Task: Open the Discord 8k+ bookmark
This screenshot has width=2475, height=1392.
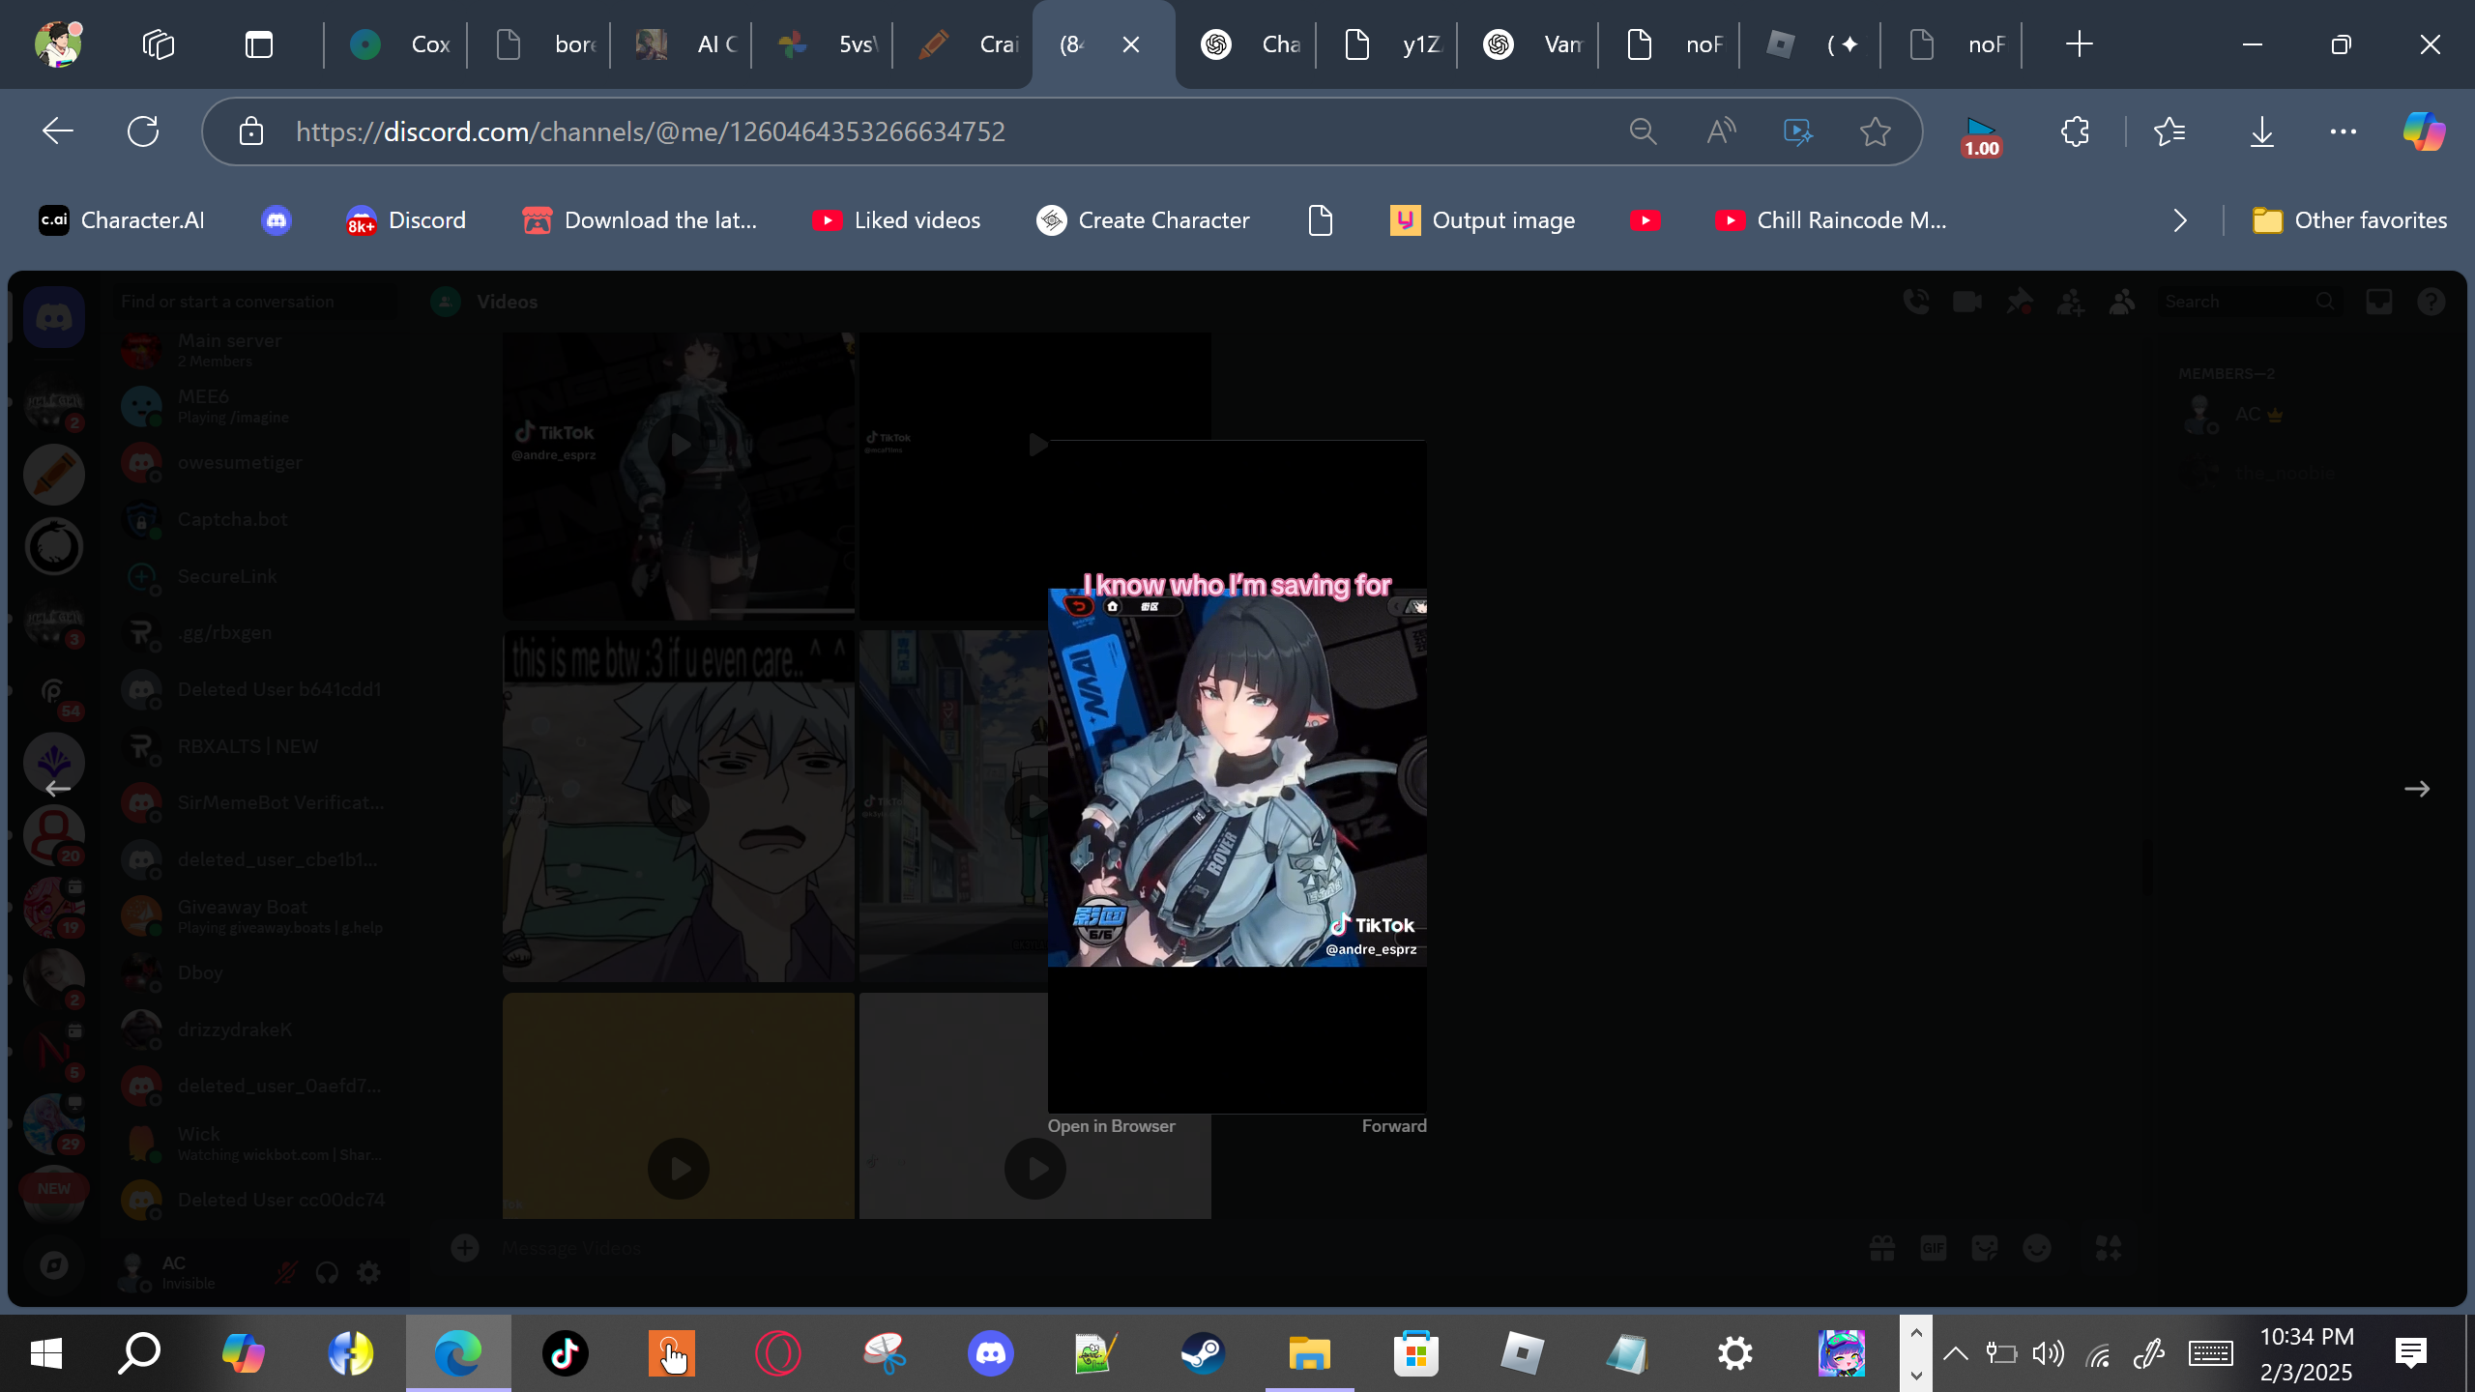Action: pos(406,220)
